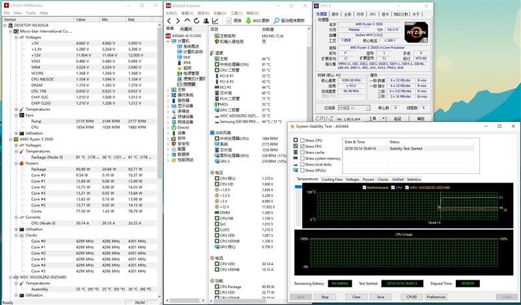Go forward using AIDA64 right arrow icon

click(178, 21)
